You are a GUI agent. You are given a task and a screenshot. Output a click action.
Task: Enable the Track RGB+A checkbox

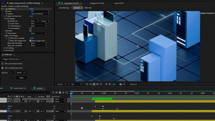[30, 28]
